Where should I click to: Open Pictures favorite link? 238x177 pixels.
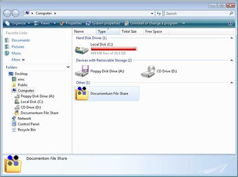18,47
